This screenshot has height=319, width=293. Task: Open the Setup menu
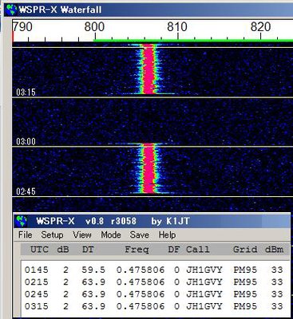point(52,235)
